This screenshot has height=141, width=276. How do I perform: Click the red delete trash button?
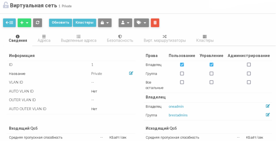pyautogui.click(x=155, y=23)
